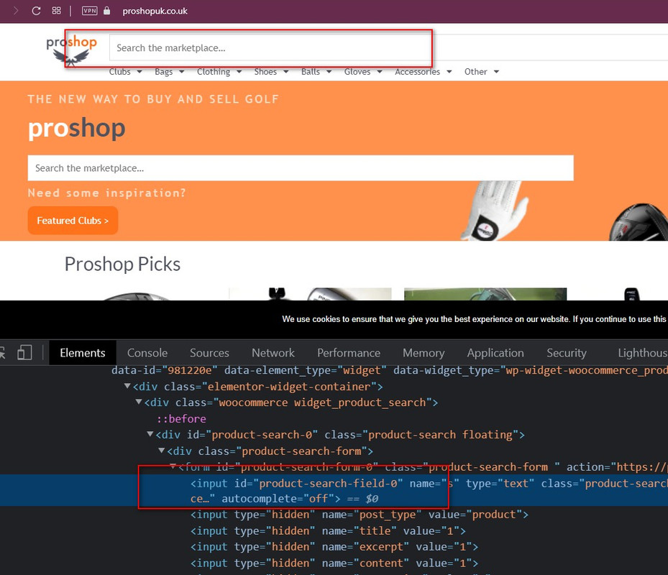The height and width of the screenshot is (575, 668).
Task: Open the Accessories dropdown menu
Action: point(423,72)
